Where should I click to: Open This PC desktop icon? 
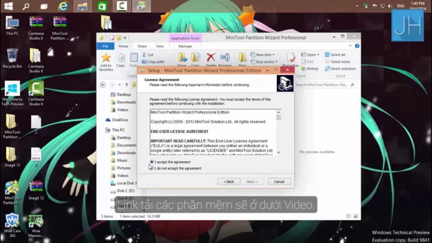coord(12,26)
